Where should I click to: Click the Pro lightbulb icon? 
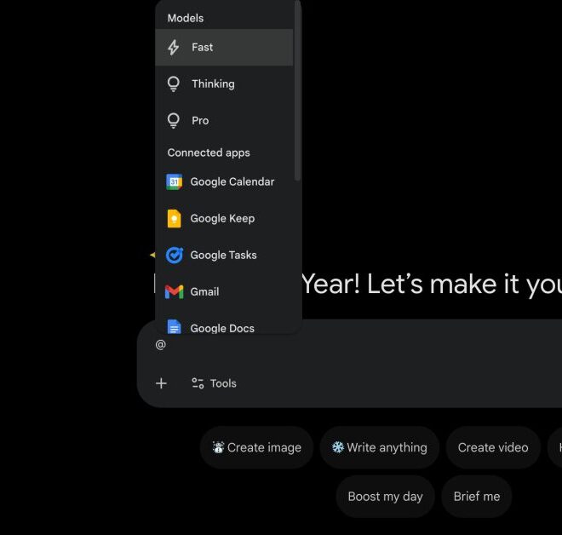pos(174,120)
